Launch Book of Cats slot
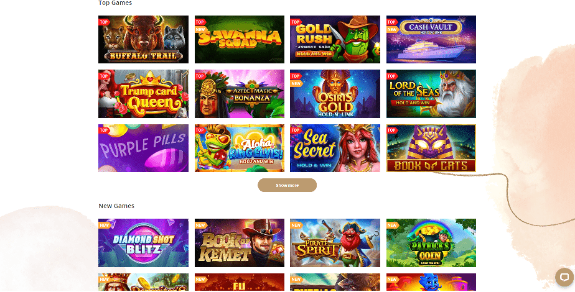The height and width of the screenshot is (292, 575). [x=431, y=148]
